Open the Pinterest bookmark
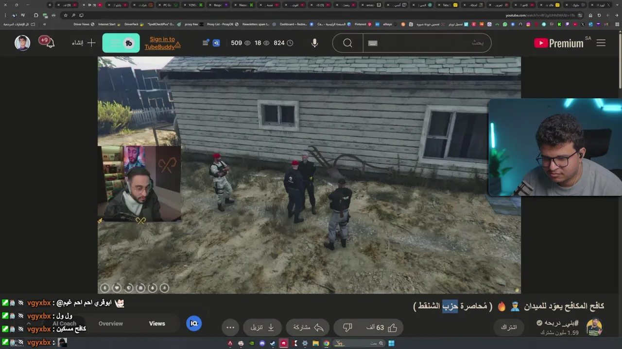The image size is (622, 349). (363, 24)
